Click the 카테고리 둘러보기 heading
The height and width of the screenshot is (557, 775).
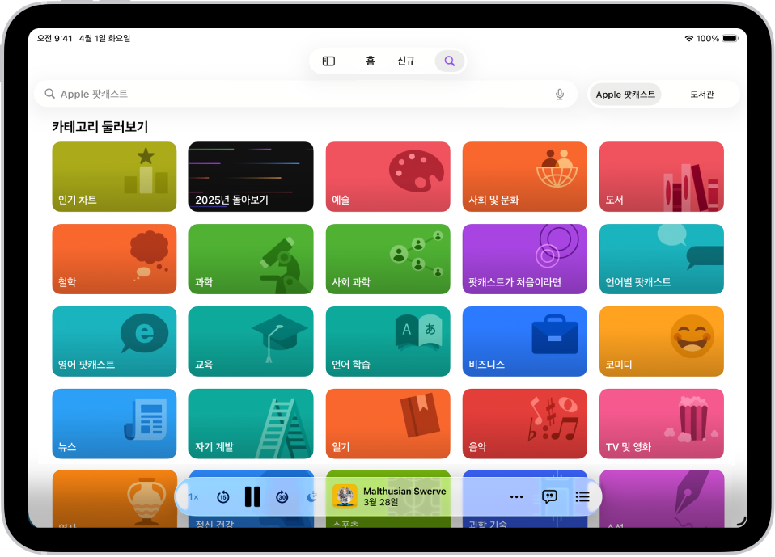(100, 127)
